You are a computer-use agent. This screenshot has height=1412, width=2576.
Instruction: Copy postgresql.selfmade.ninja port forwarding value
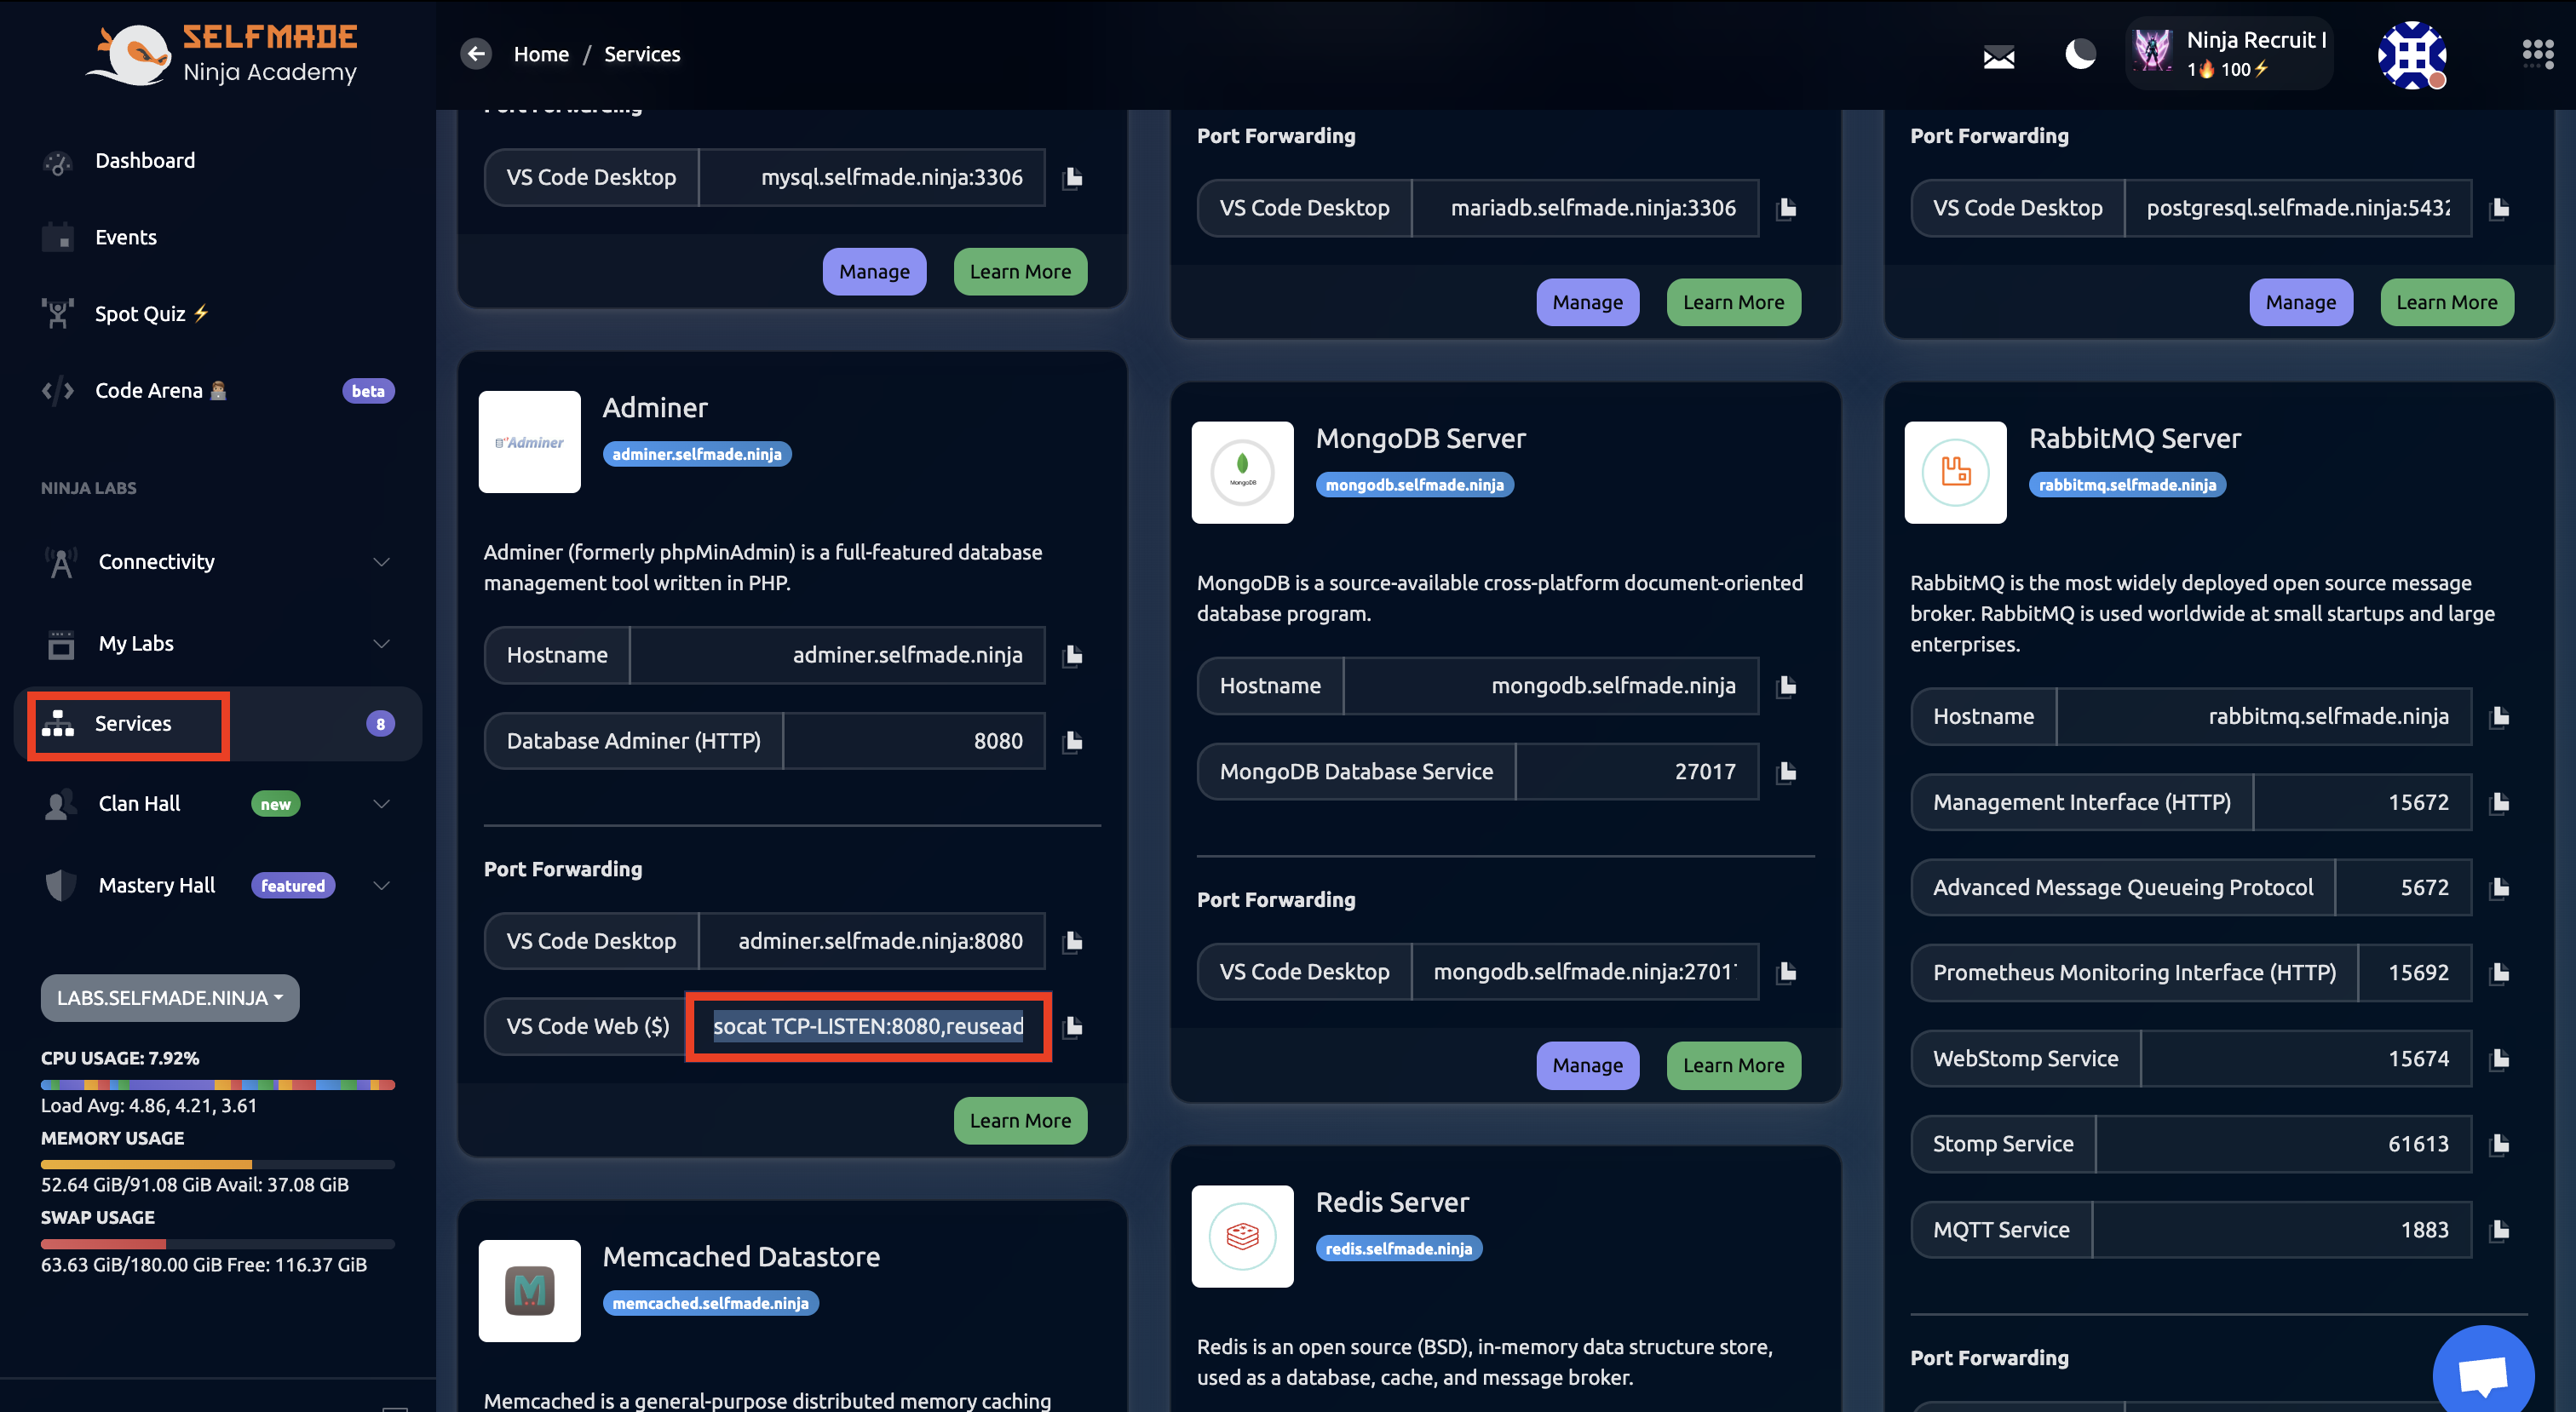coord(2499,208)
